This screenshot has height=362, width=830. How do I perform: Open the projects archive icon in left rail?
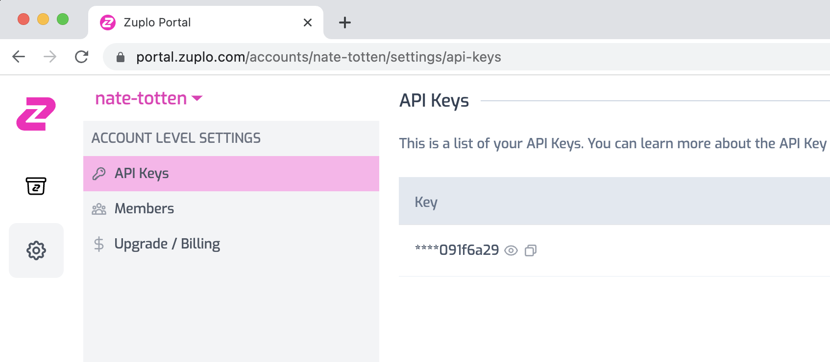tap(36, 186)
